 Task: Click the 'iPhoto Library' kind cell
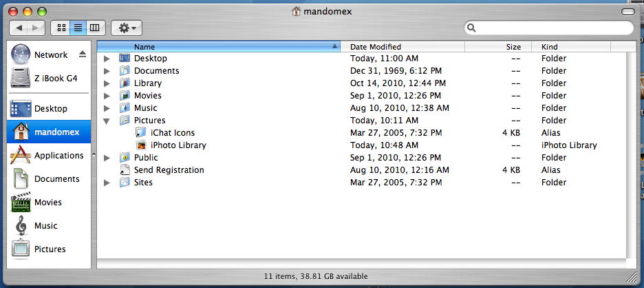569,145
